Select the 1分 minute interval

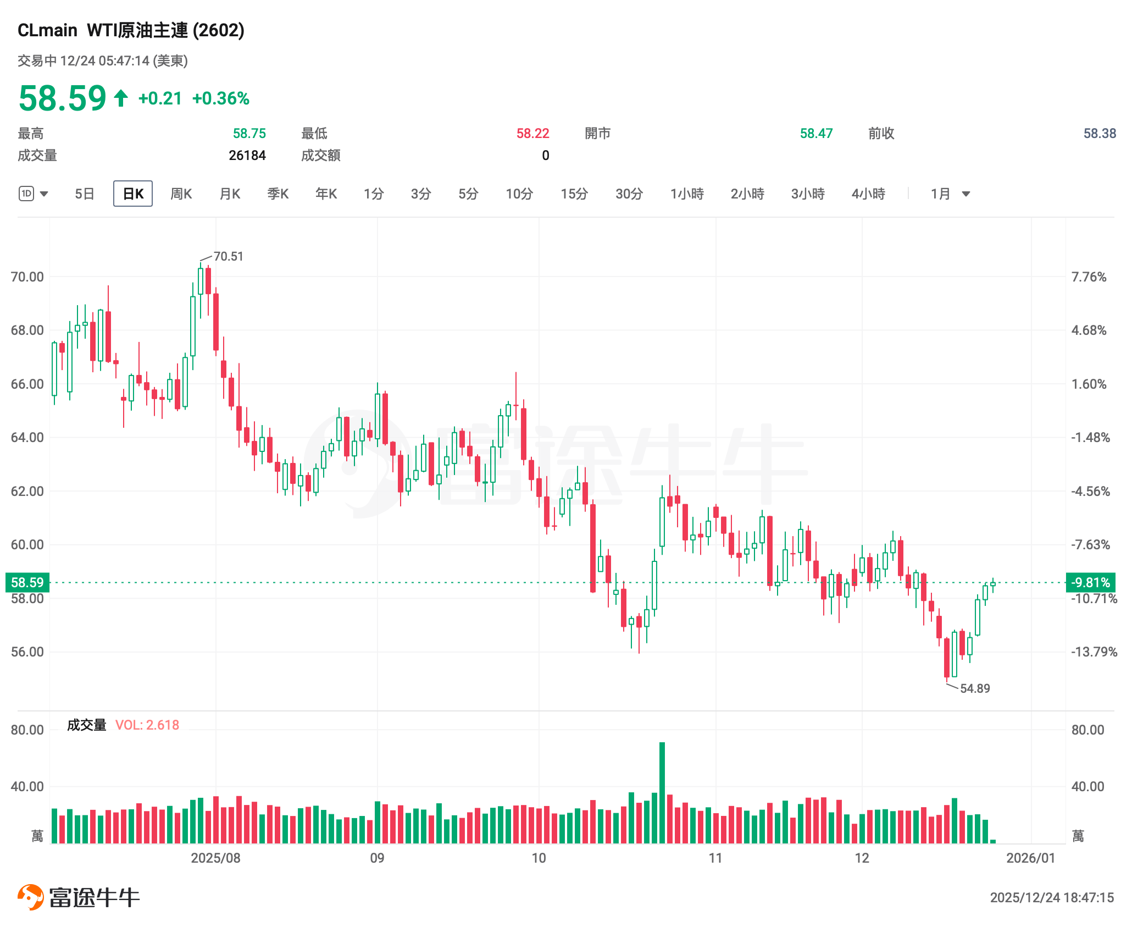[374, 194]
